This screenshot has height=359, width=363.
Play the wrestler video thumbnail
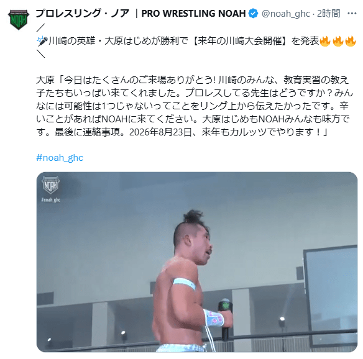(197, 262)
